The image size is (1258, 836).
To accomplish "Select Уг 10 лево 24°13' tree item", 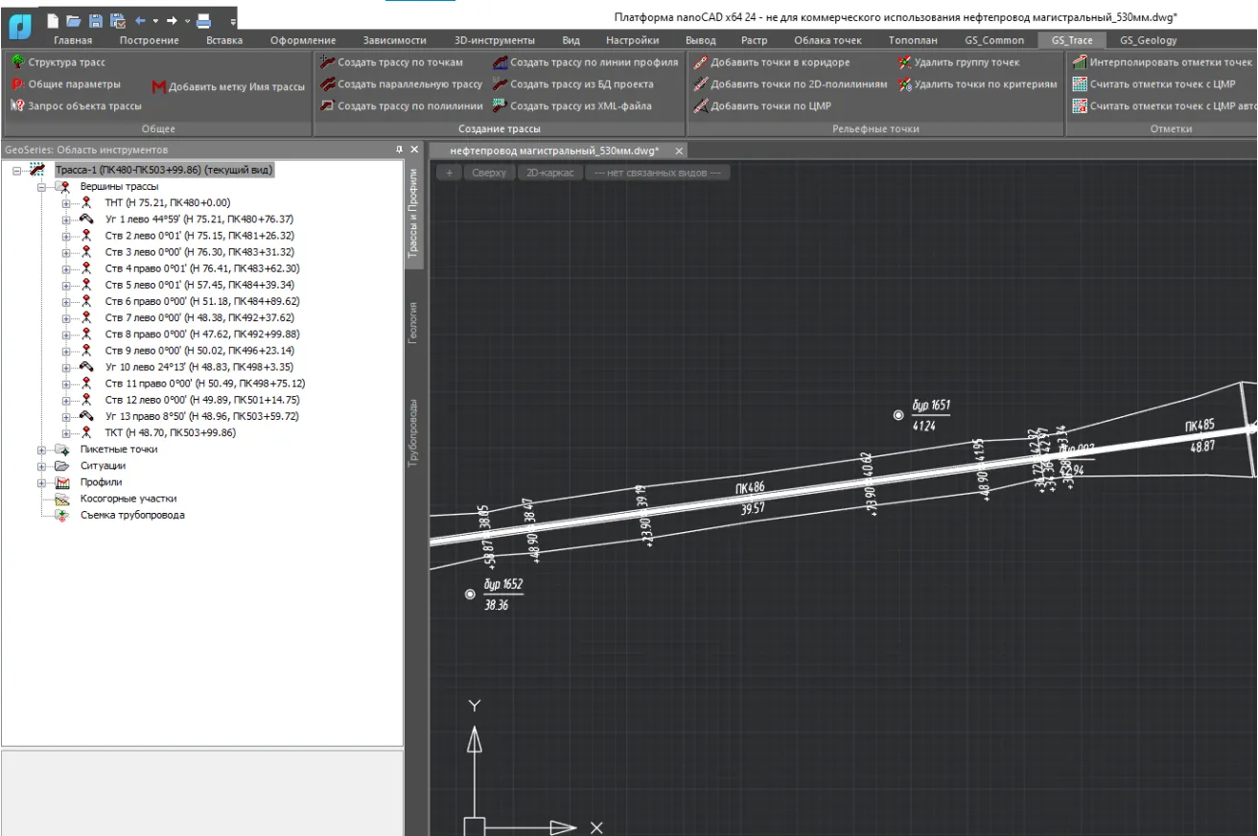I will click(200, 367).
